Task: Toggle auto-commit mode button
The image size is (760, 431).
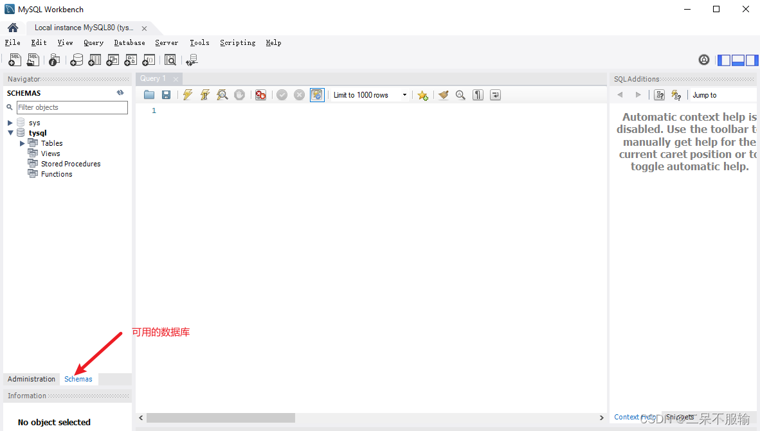Action: tap(317, 95)
